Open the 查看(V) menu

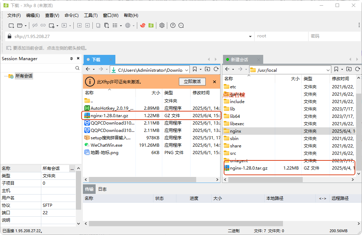52,15
